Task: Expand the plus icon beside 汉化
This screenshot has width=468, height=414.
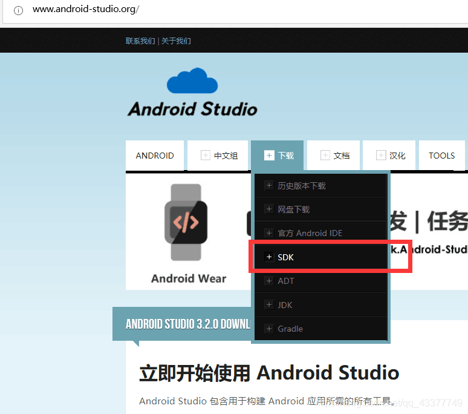Action: click(x=381, y=156)
